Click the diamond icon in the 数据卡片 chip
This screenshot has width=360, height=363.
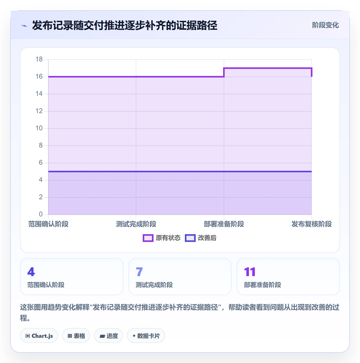click(134, 335)
